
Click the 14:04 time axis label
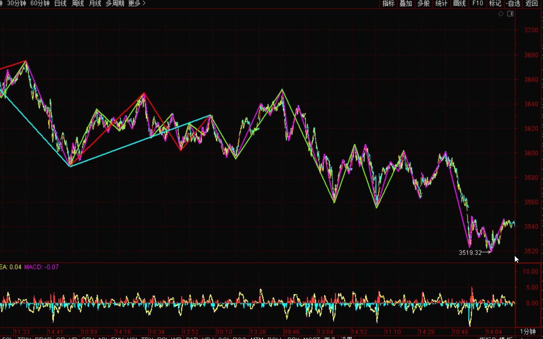494,332
